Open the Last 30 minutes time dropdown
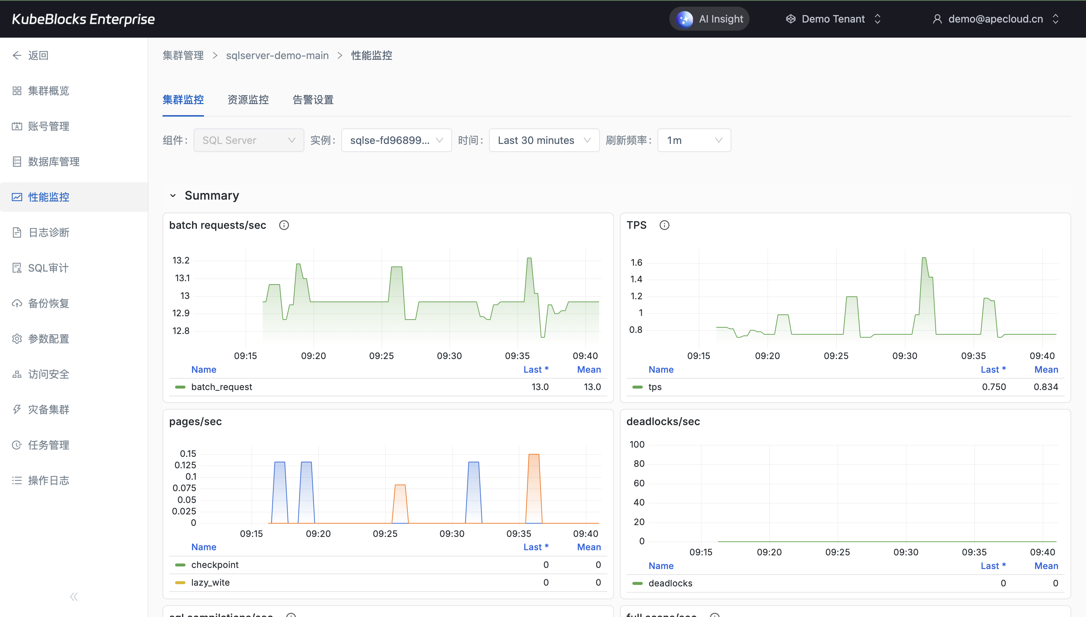 pyautogui.click(x=544, y=140)
